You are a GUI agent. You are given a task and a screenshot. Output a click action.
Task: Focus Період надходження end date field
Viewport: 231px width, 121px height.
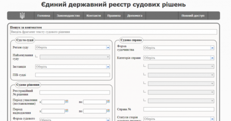pyautogui.click(x=95, y=111)
